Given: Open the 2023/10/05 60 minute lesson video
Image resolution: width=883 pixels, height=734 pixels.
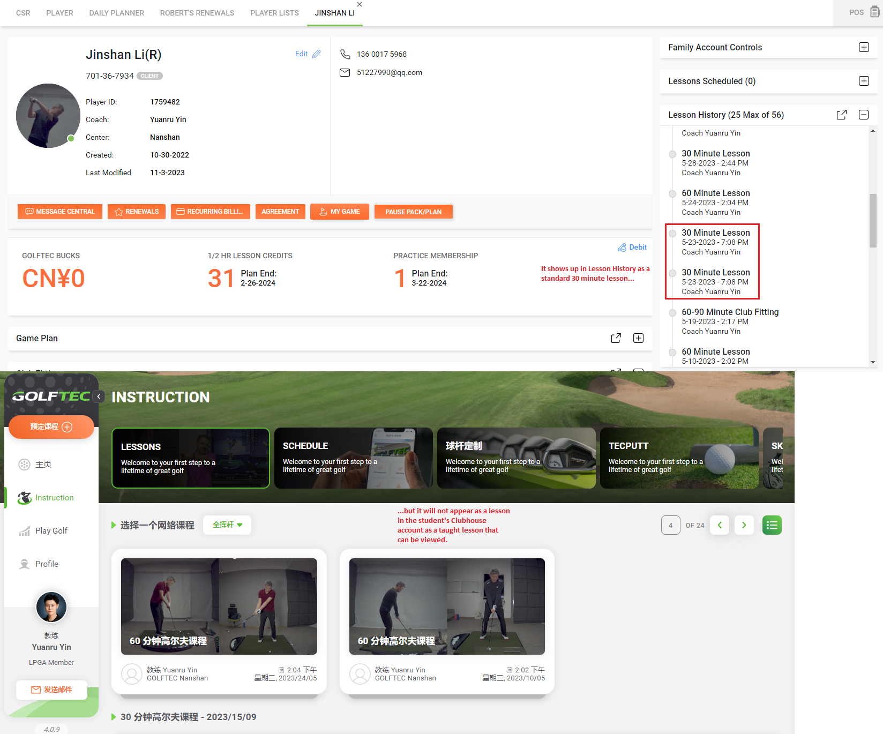Looking at the screenshot, I should pos(447,606).
